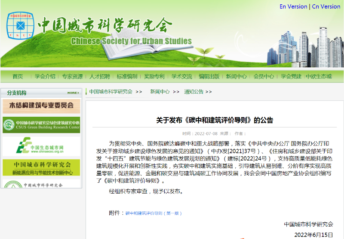Switch to the En Version of the site
344x239 pixels.
pyautogui.click(x=293, y=6)
